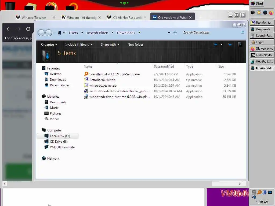Viewport: 275px width, 206px height.
Task: Open the Share with menu
Action: (x=110, y=45)
